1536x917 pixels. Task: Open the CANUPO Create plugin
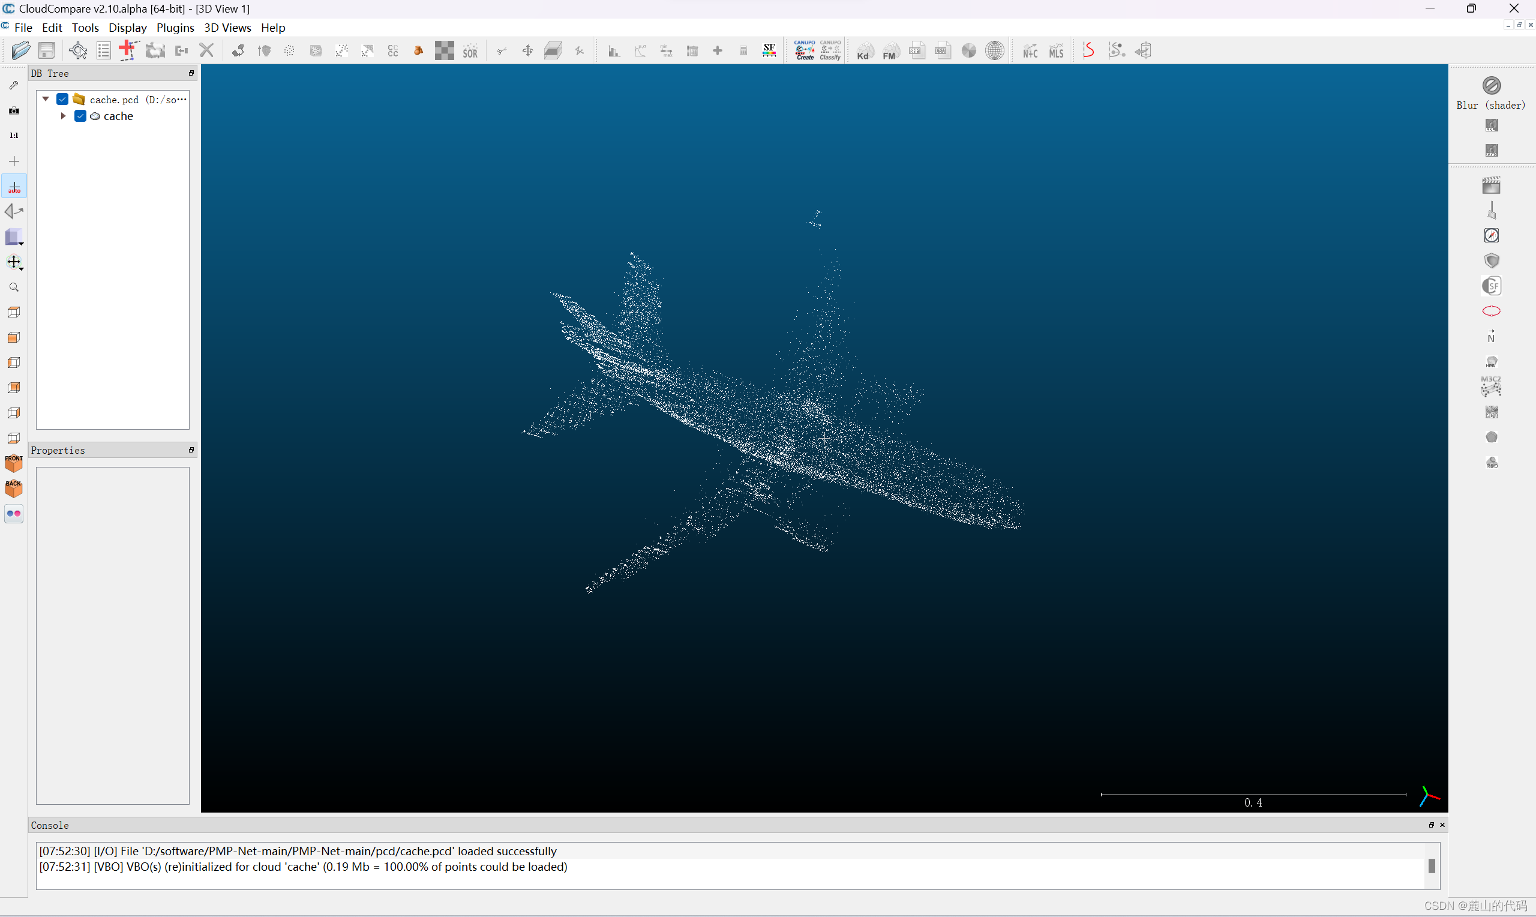[x=804, y=50]
